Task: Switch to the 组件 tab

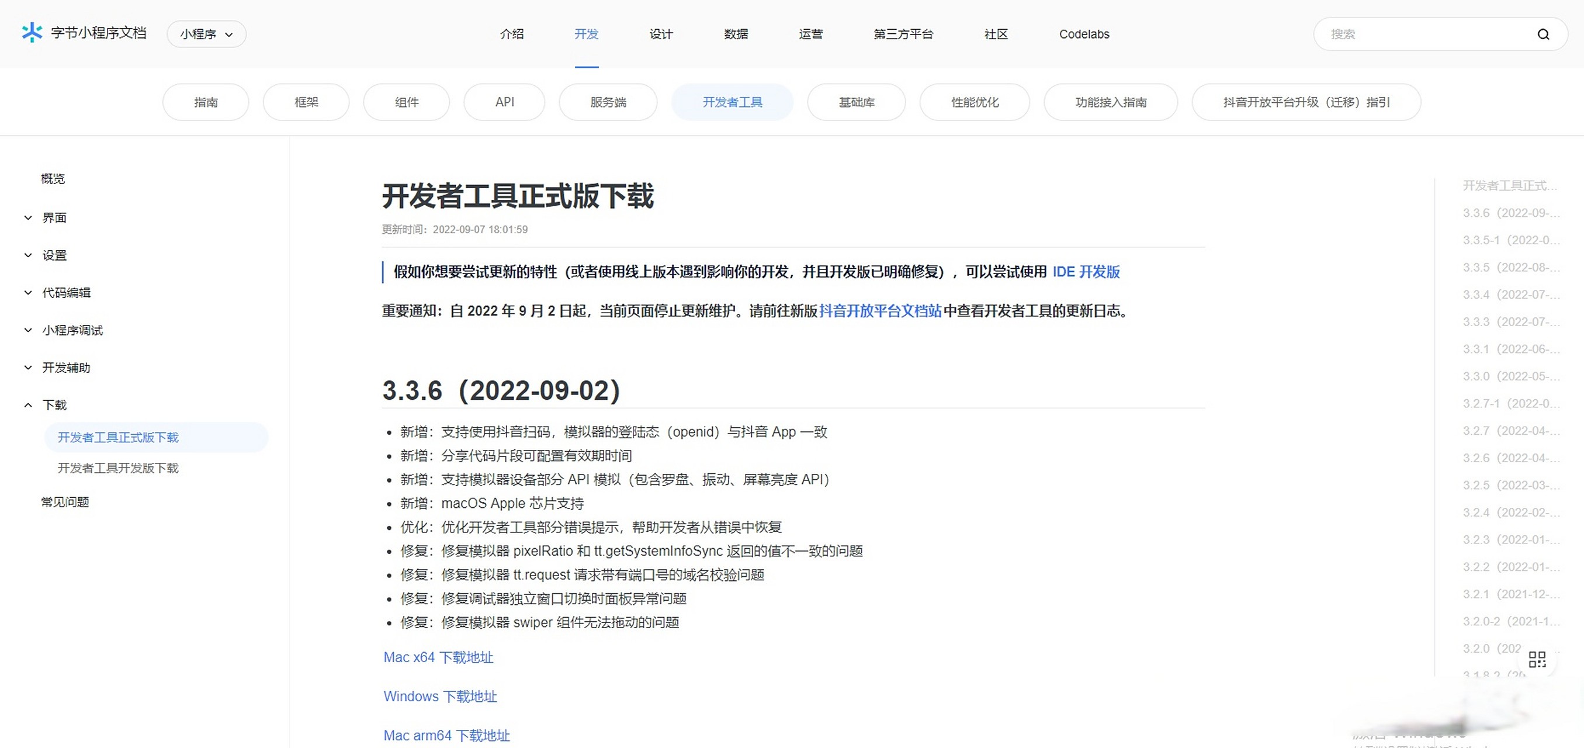Action: [407, 102]
